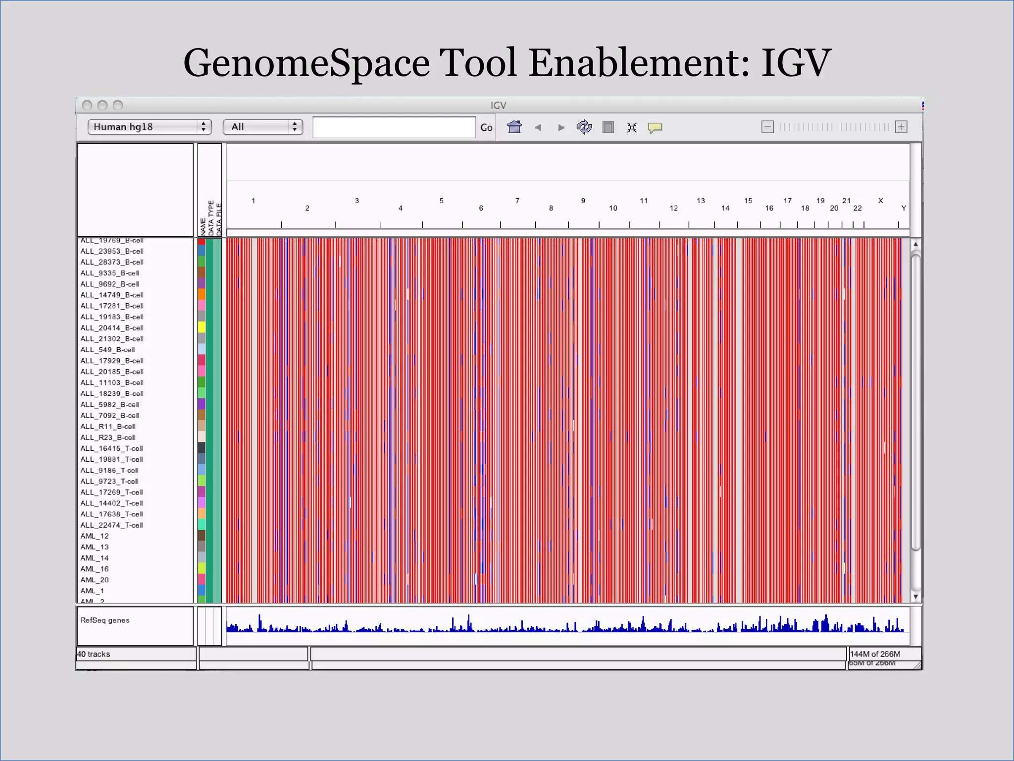Select track ALL_18239_B-cell
The image size is (1014, 761).
coord(112,393)
